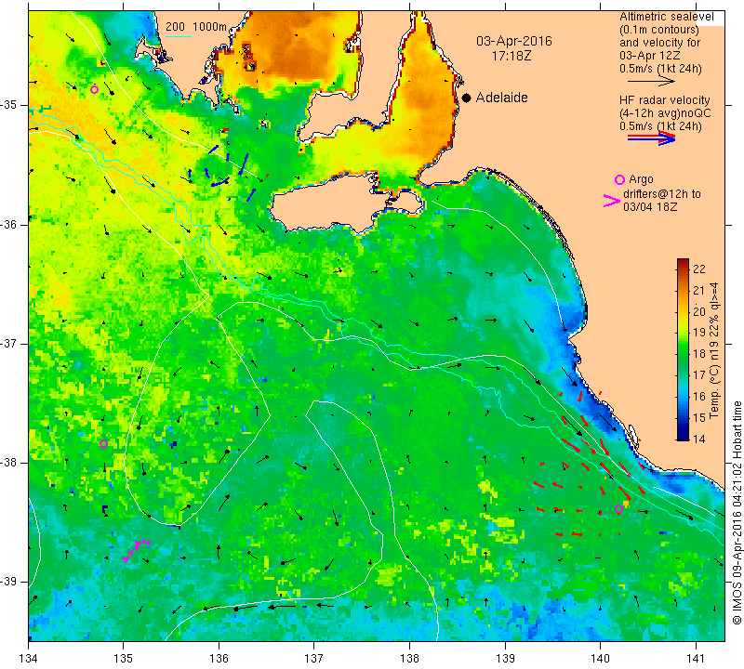Click the time text 17:18Z

point(511,56)
